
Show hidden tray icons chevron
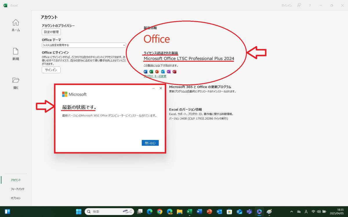coord(291,212)
